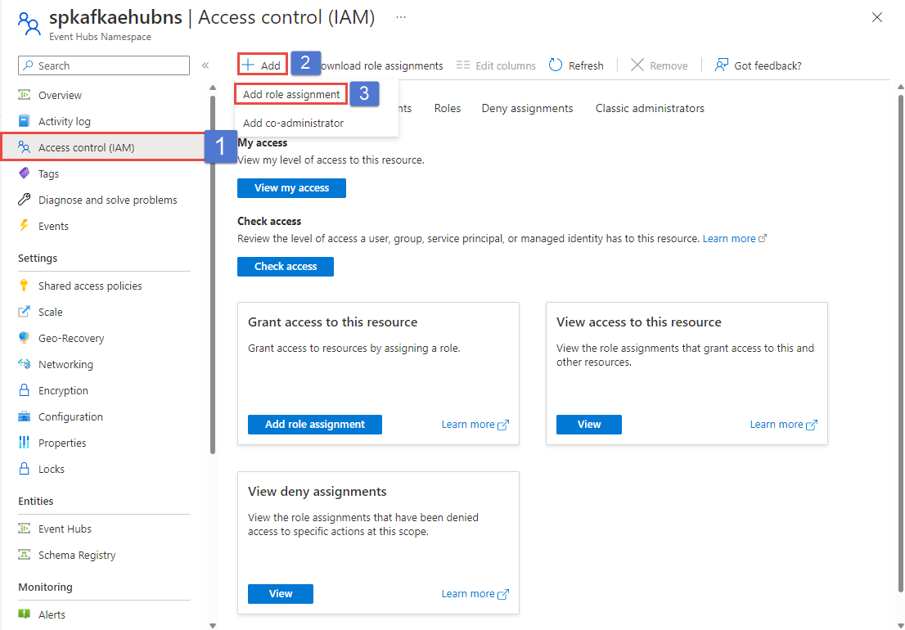Collapse the sidebar with the double chevron
Viewport: 905px width, 630px height.
[205, 65]
